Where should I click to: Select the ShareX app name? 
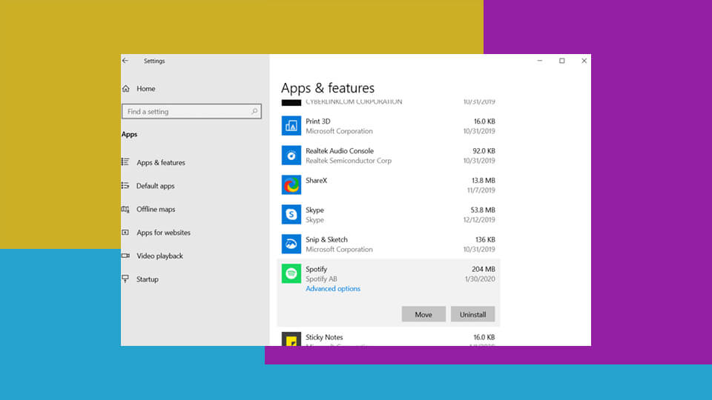click(x=316, y=180)
